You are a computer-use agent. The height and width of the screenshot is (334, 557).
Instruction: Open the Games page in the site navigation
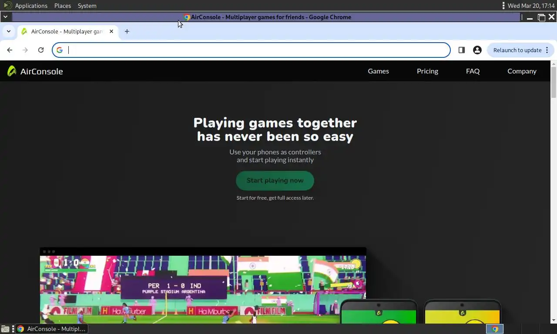(x=378, y=71)
